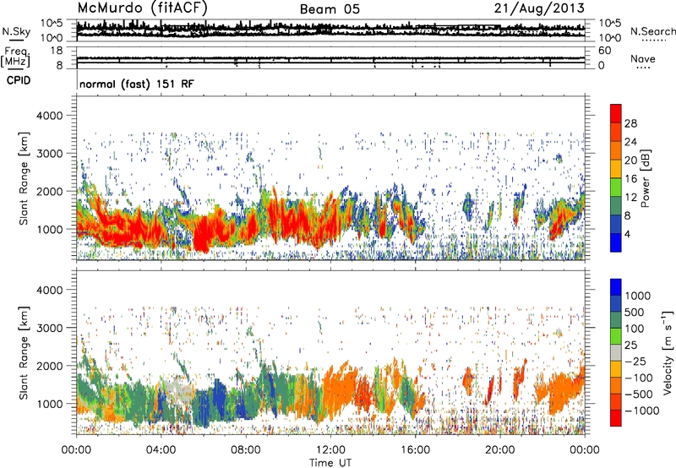Click the McMurdo (fitACF) plot title
This screenshot has width=676, height=468.
[143, 8]
